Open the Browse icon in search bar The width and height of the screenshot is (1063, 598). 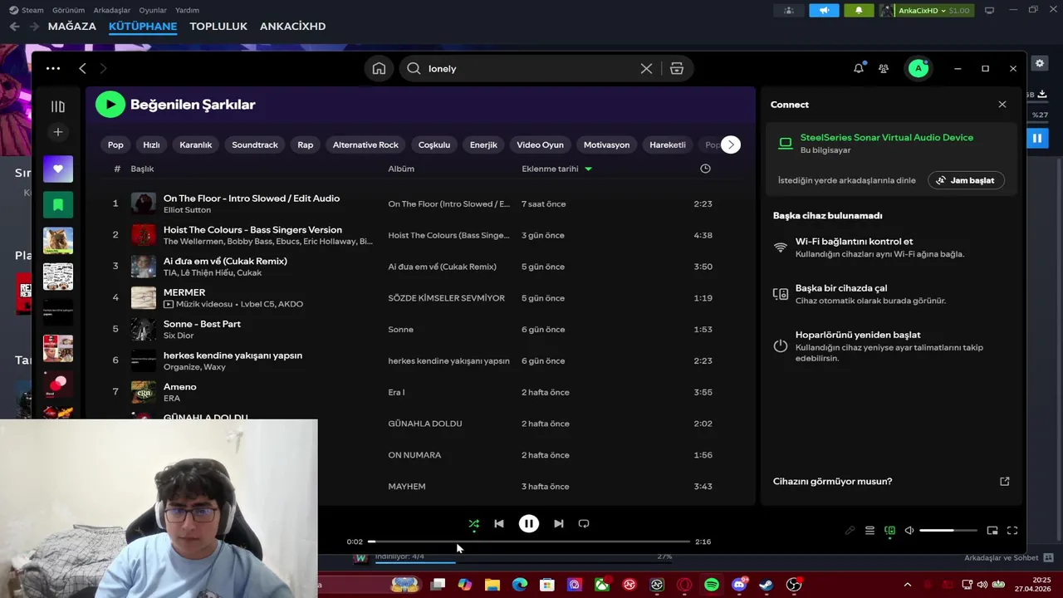coord(677,69)
